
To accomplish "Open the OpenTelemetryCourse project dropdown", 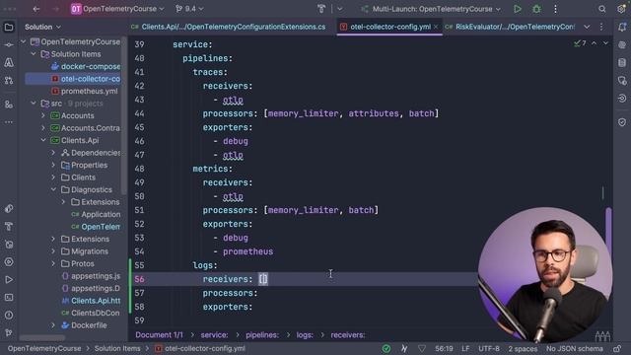I will (117, 9).
